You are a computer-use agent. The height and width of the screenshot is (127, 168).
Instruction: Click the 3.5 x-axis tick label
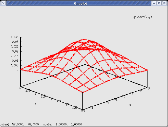pos(59,102)
